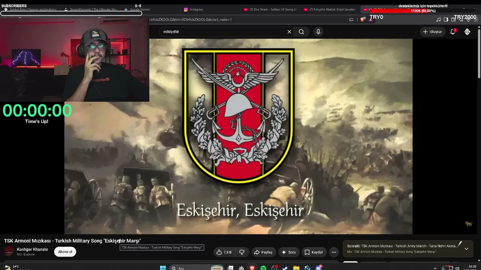Switch to Dire Straits Sultans Of Swing tab
The image size is (481, 270).
tap(271, 9)
